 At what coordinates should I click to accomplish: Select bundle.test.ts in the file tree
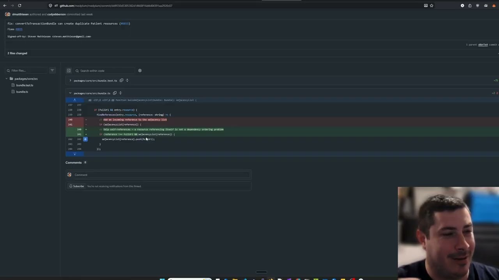coord(25,85)
